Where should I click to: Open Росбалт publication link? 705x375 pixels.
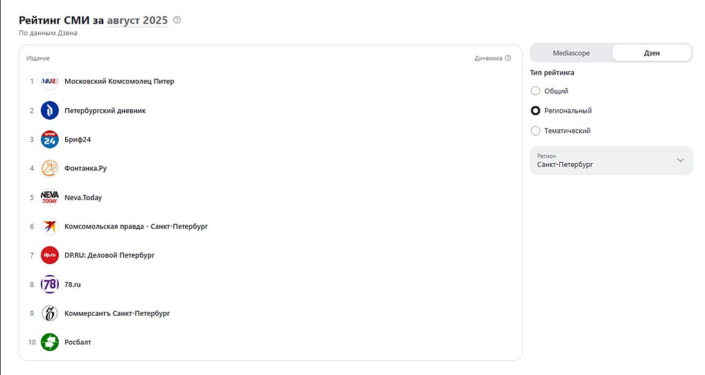pos(78,342)
